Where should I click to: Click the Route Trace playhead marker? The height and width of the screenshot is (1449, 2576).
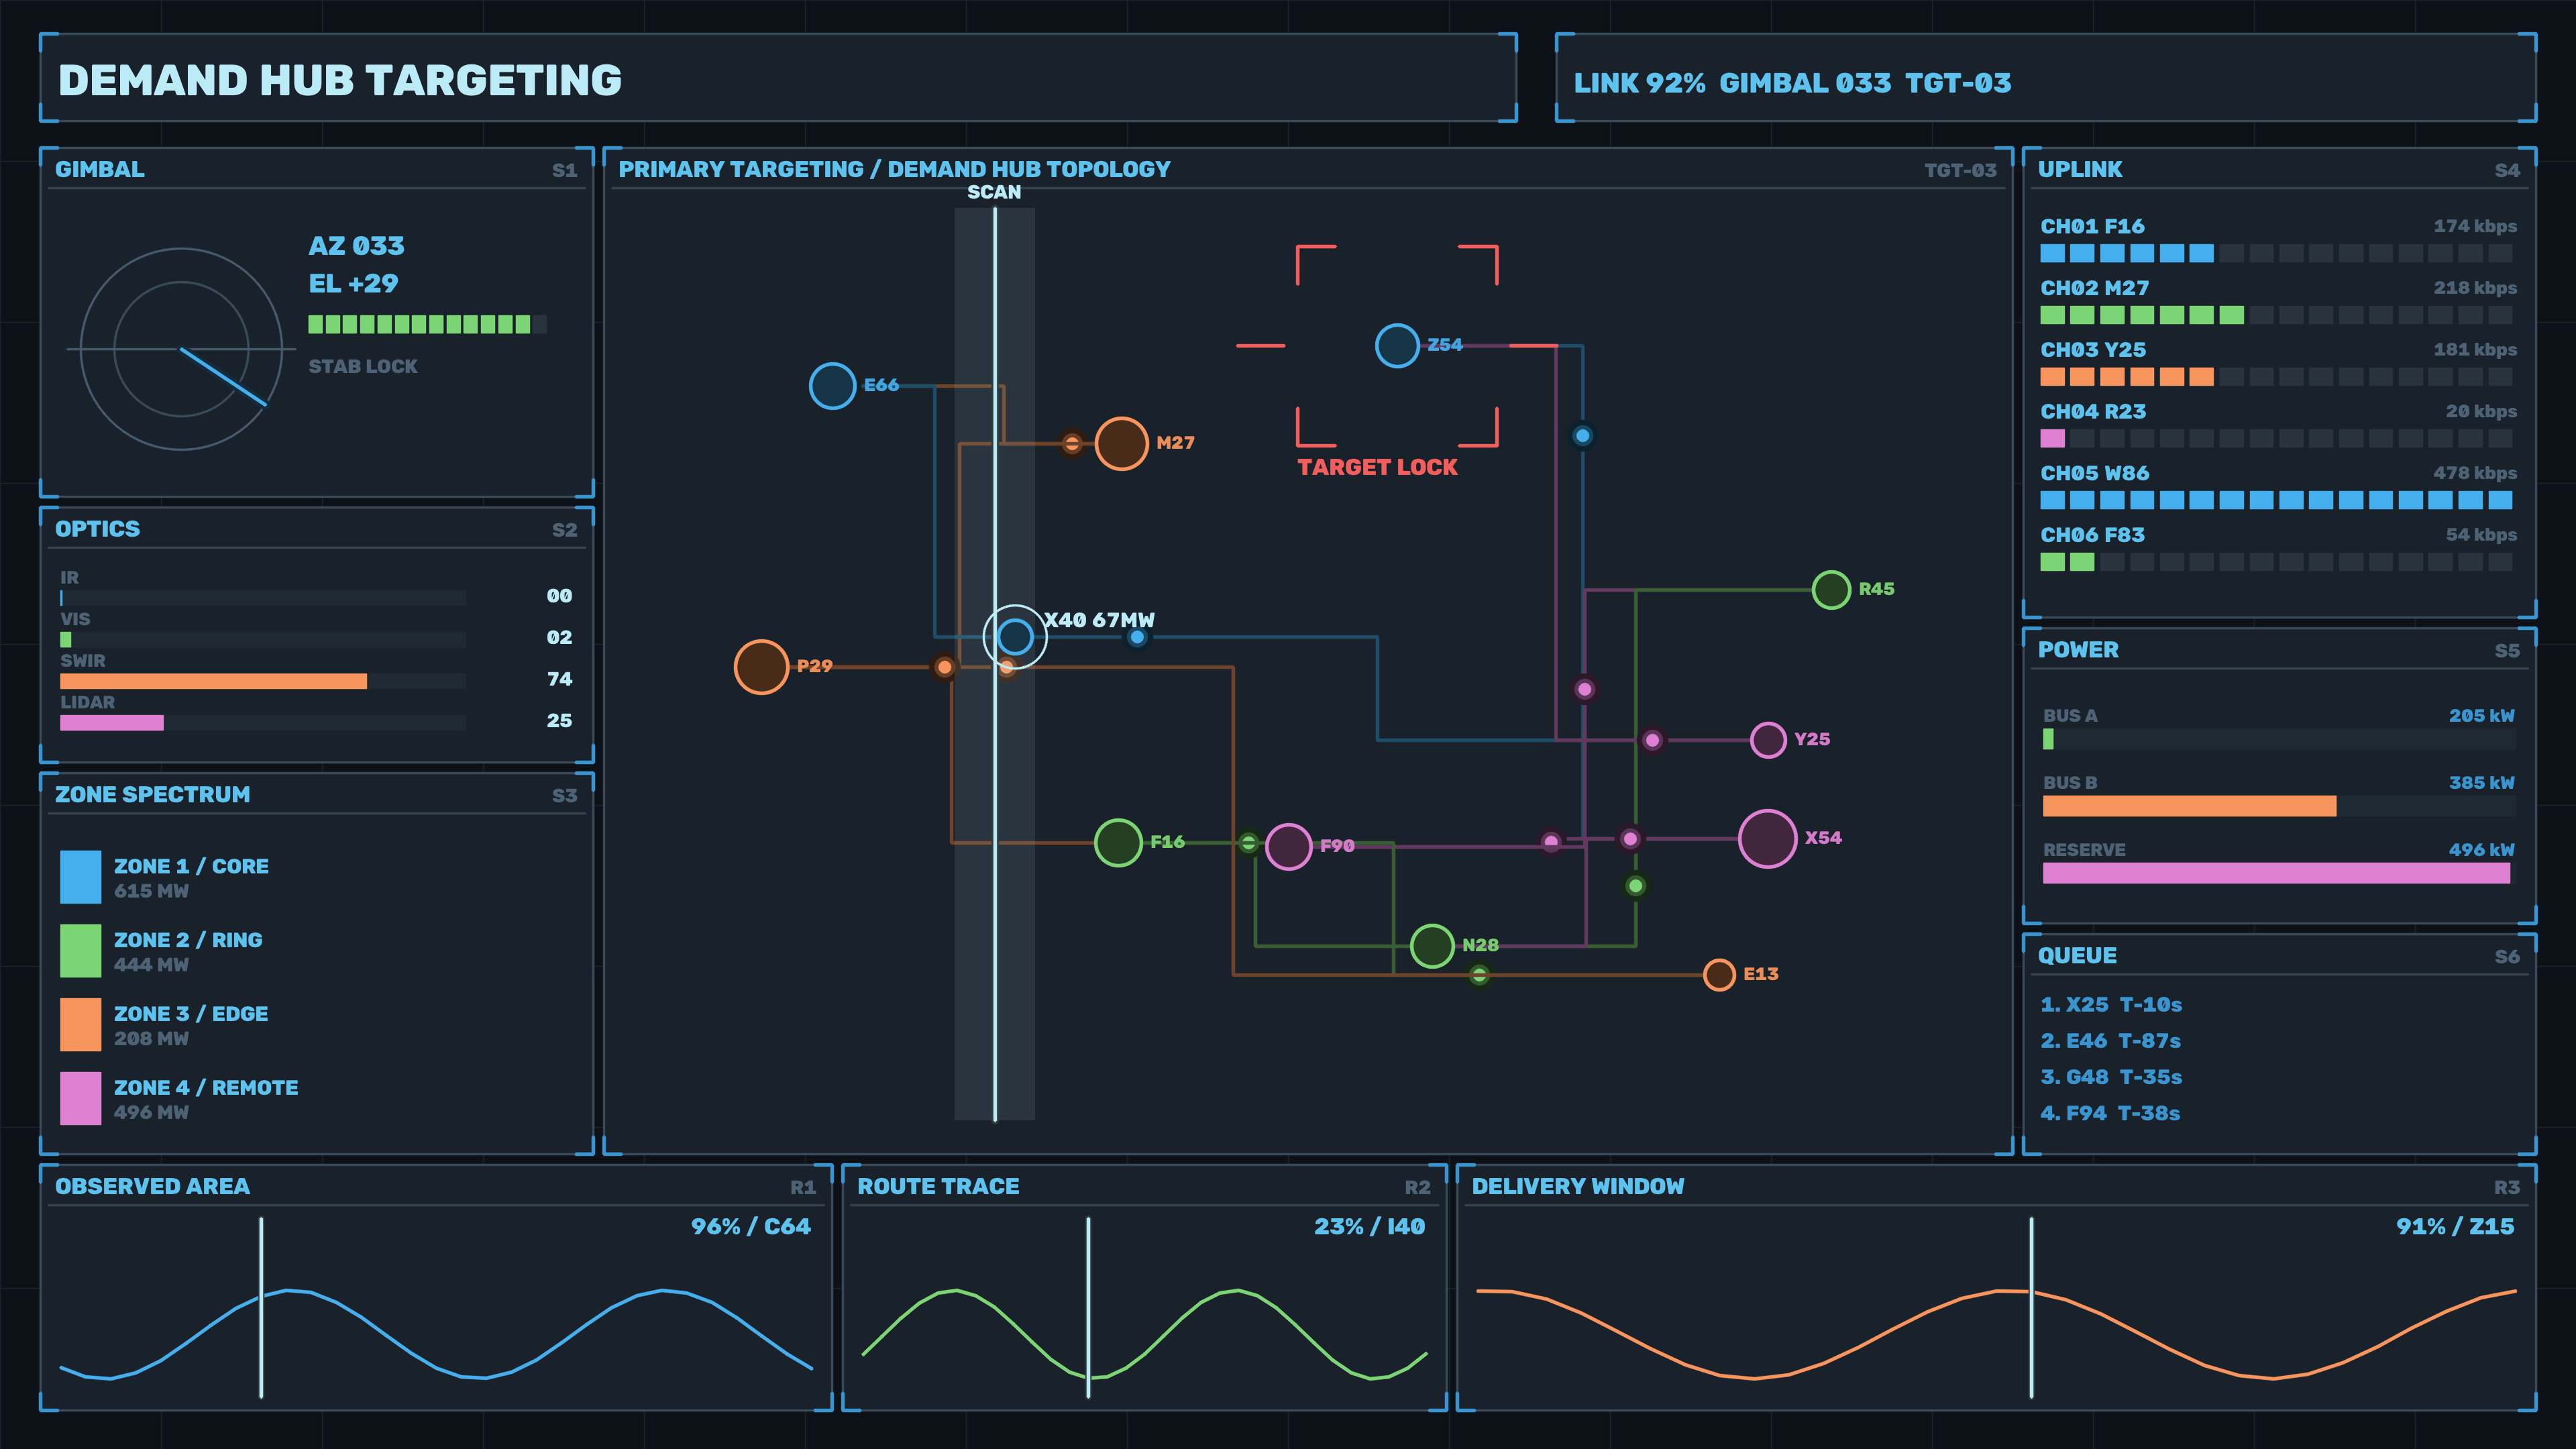coord(1088,1307)
